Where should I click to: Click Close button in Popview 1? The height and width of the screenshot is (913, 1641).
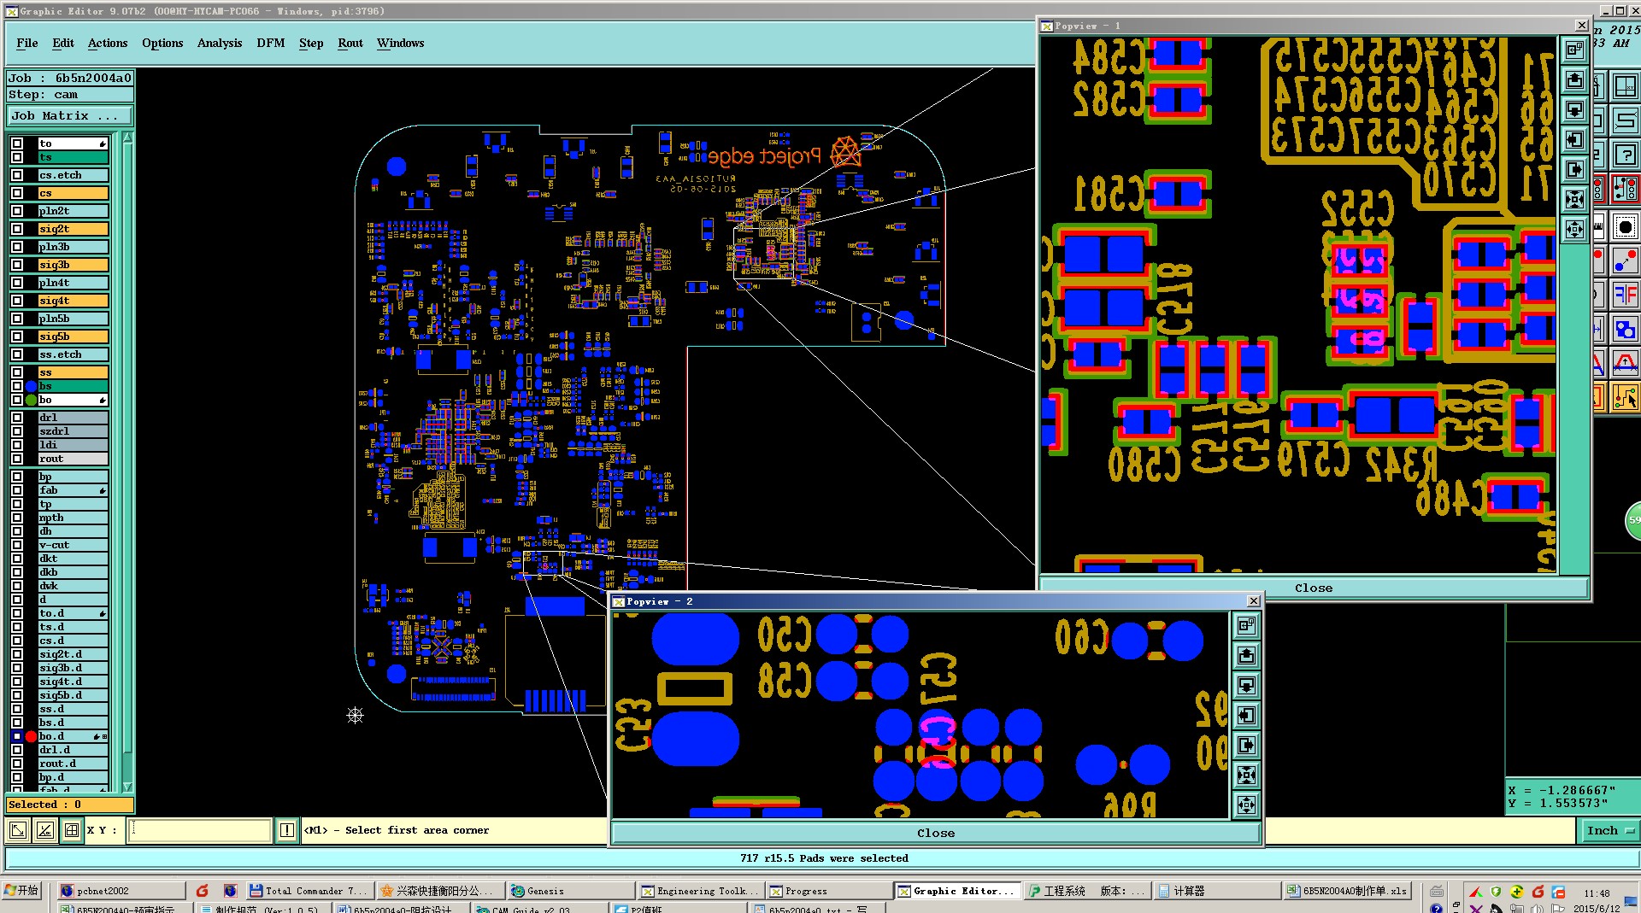1314,588
